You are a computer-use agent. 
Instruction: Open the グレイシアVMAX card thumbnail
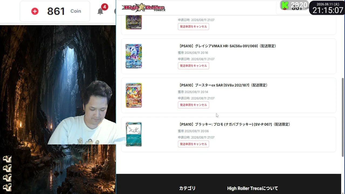click(x=134, y=56)
